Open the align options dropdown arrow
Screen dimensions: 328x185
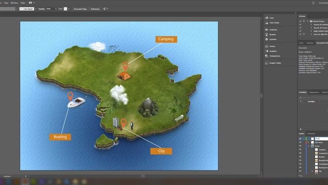(x=107, y=9)
